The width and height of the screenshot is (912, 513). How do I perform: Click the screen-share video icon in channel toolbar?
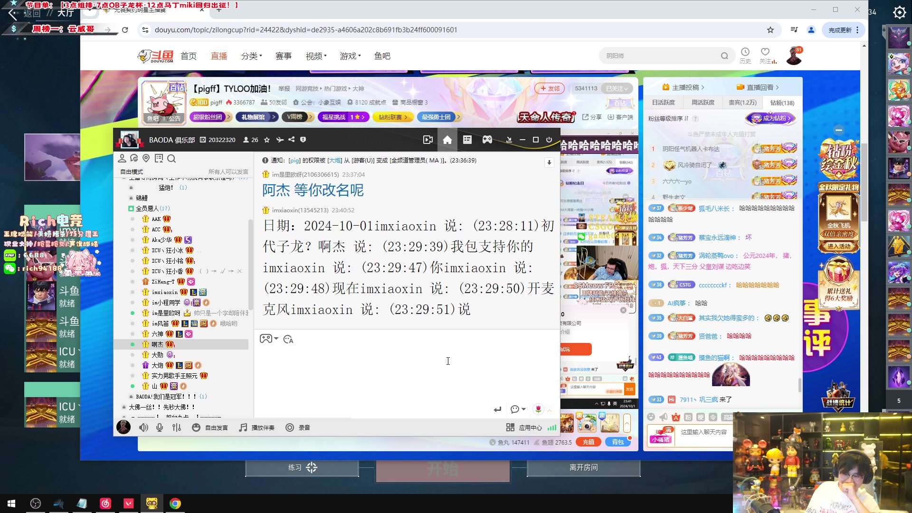[x=428, y=140]
